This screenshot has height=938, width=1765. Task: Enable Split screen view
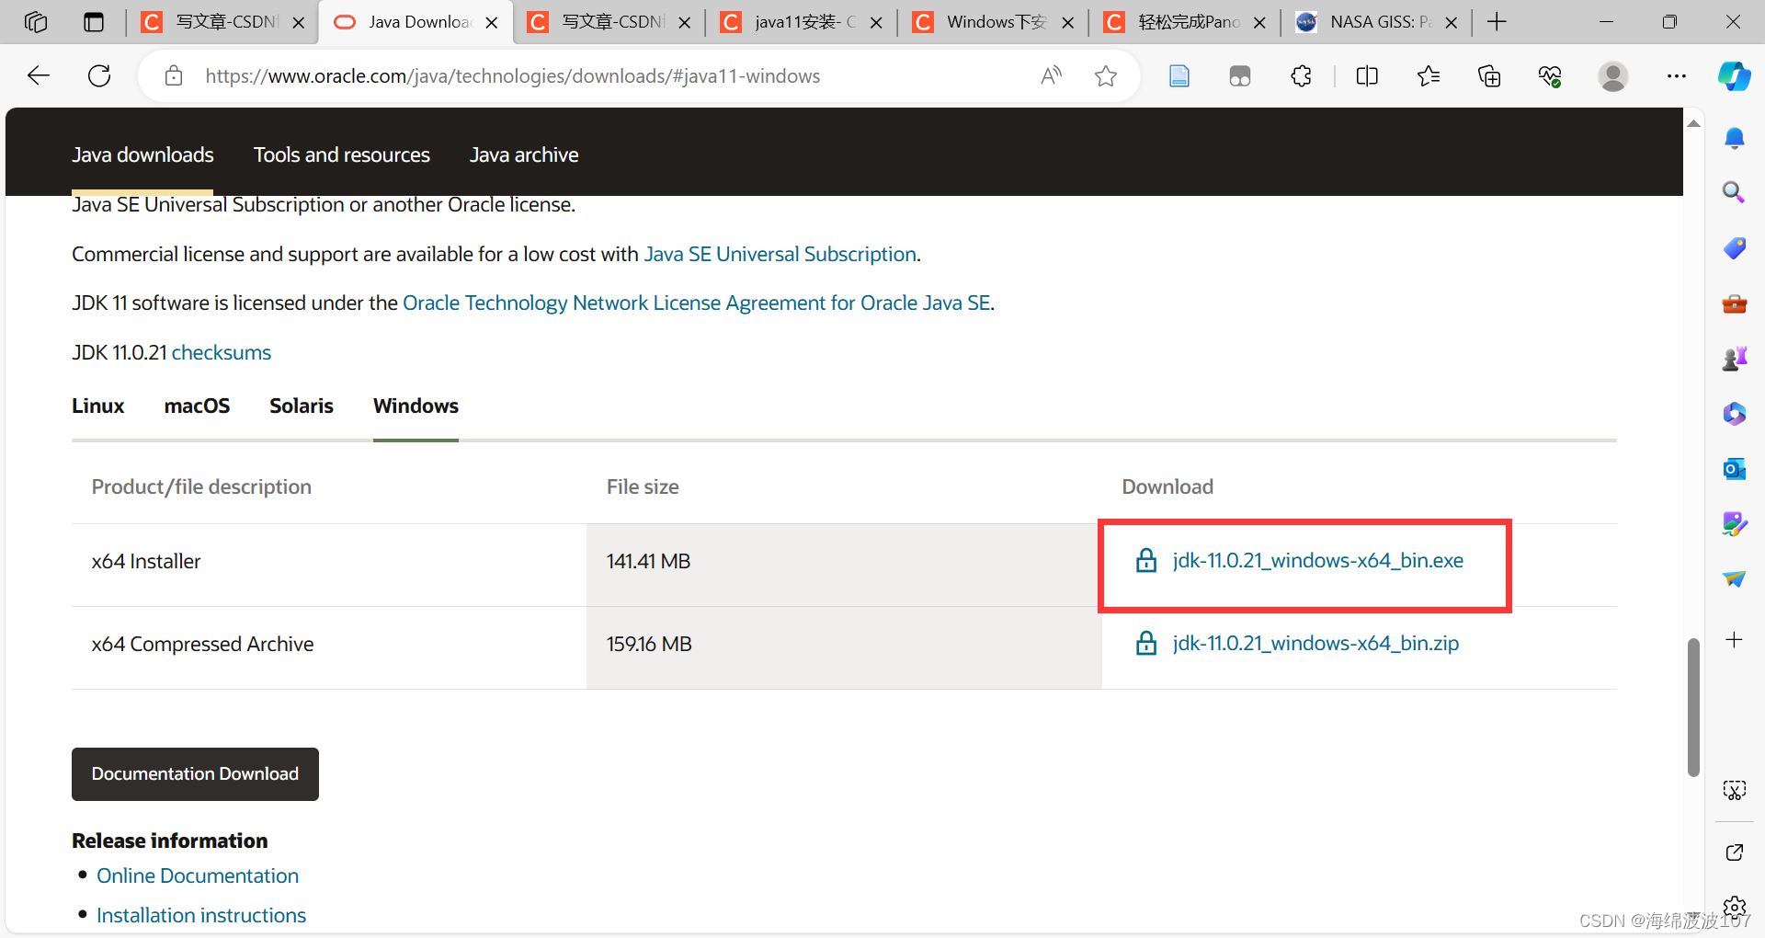1367,75
